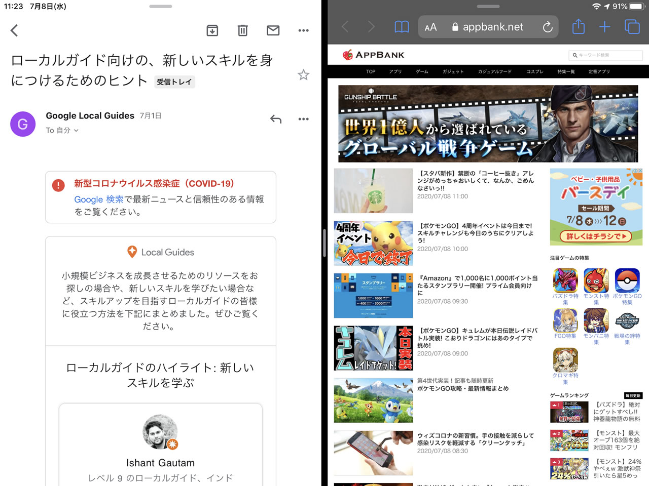
Task: Open the モンスト特集 game icon
Action: [x=596, y=280]
